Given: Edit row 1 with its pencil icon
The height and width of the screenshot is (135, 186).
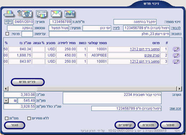Looking at the screenshot, I should click(x=176, y=49).
